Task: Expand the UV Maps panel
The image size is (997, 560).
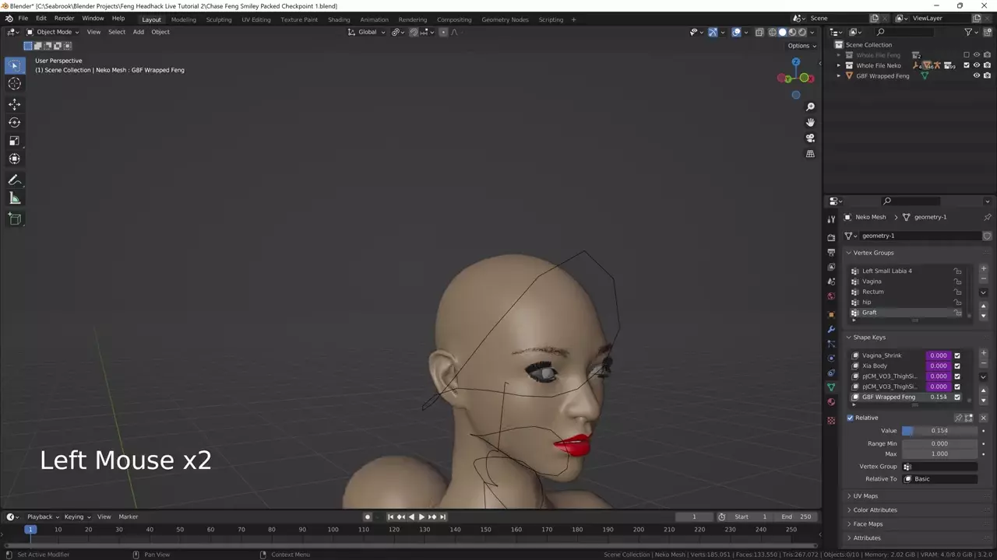Action: [x=865, y=495]
